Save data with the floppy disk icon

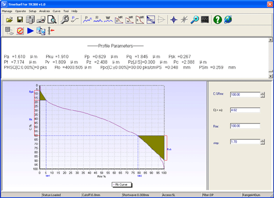pyautogui.click(x=20, y=19)
